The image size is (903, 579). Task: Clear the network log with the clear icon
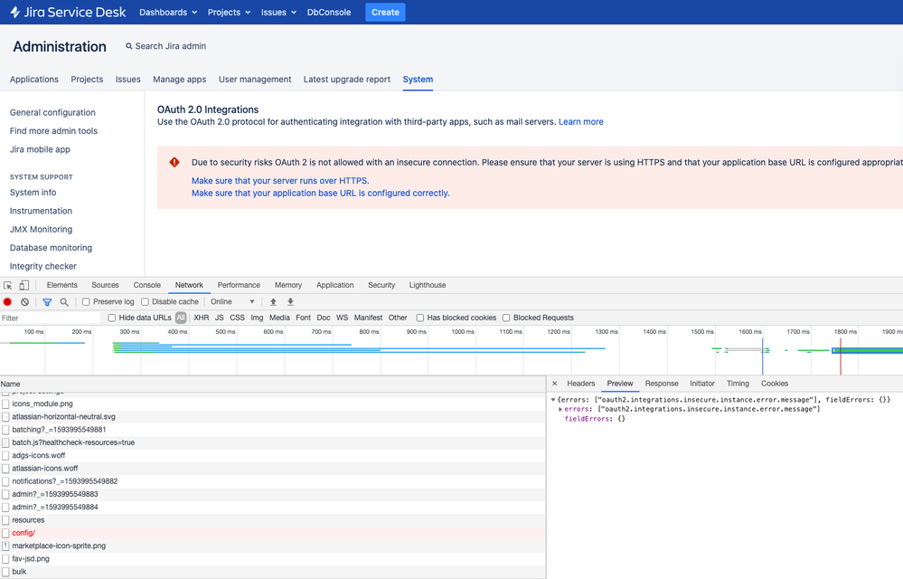click(x=24, y=302)
